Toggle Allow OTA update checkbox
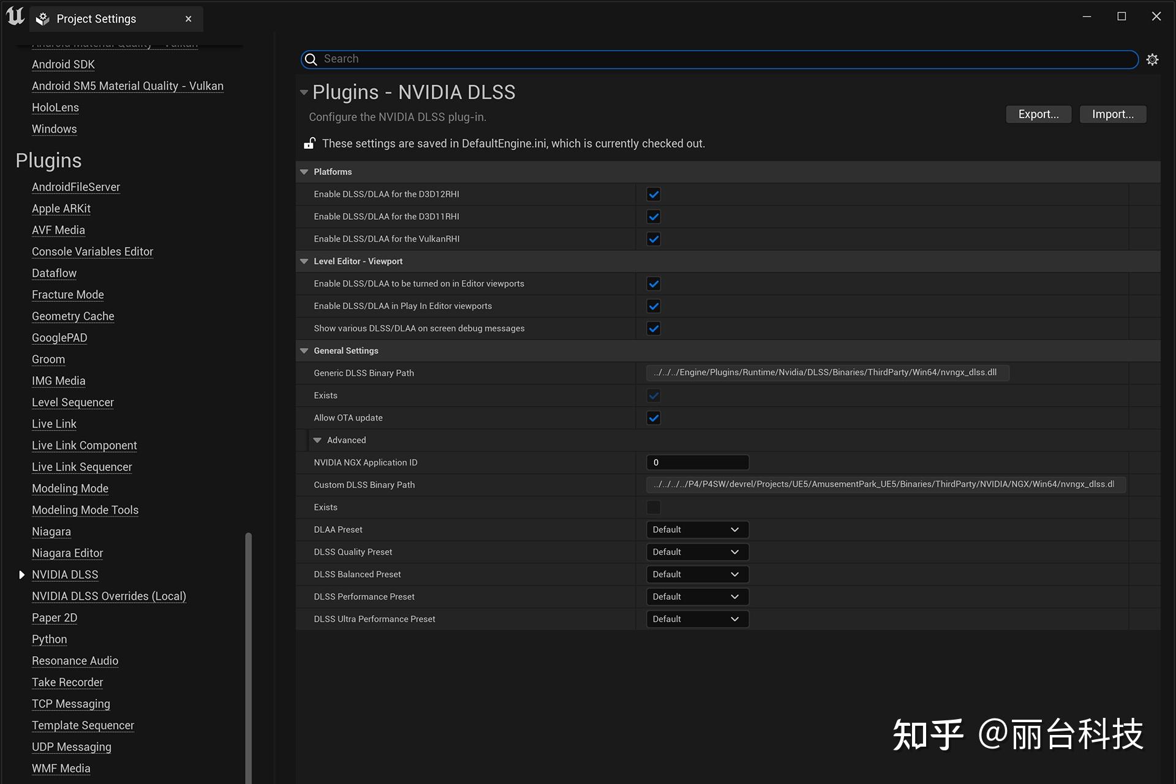 coord(654,418)
